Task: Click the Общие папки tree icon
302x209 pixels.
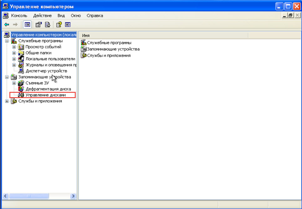Action: point(21,53)
